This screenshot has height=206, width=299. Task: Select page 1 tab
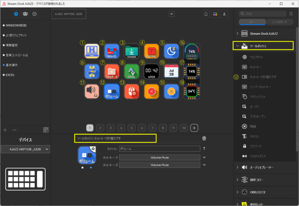(x=90, y=128)
